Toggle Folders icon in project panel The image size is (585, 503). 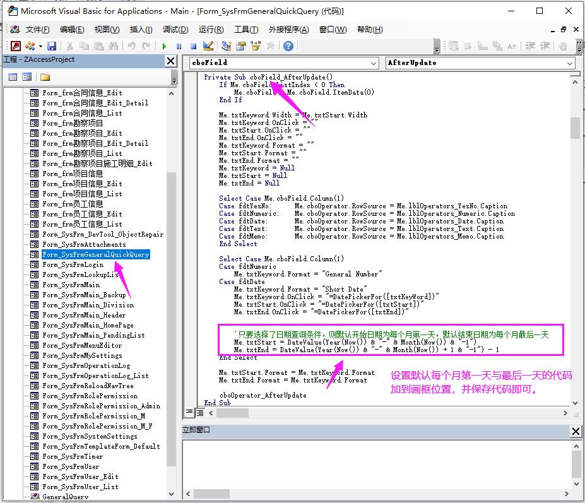click(x=45, y=77)
